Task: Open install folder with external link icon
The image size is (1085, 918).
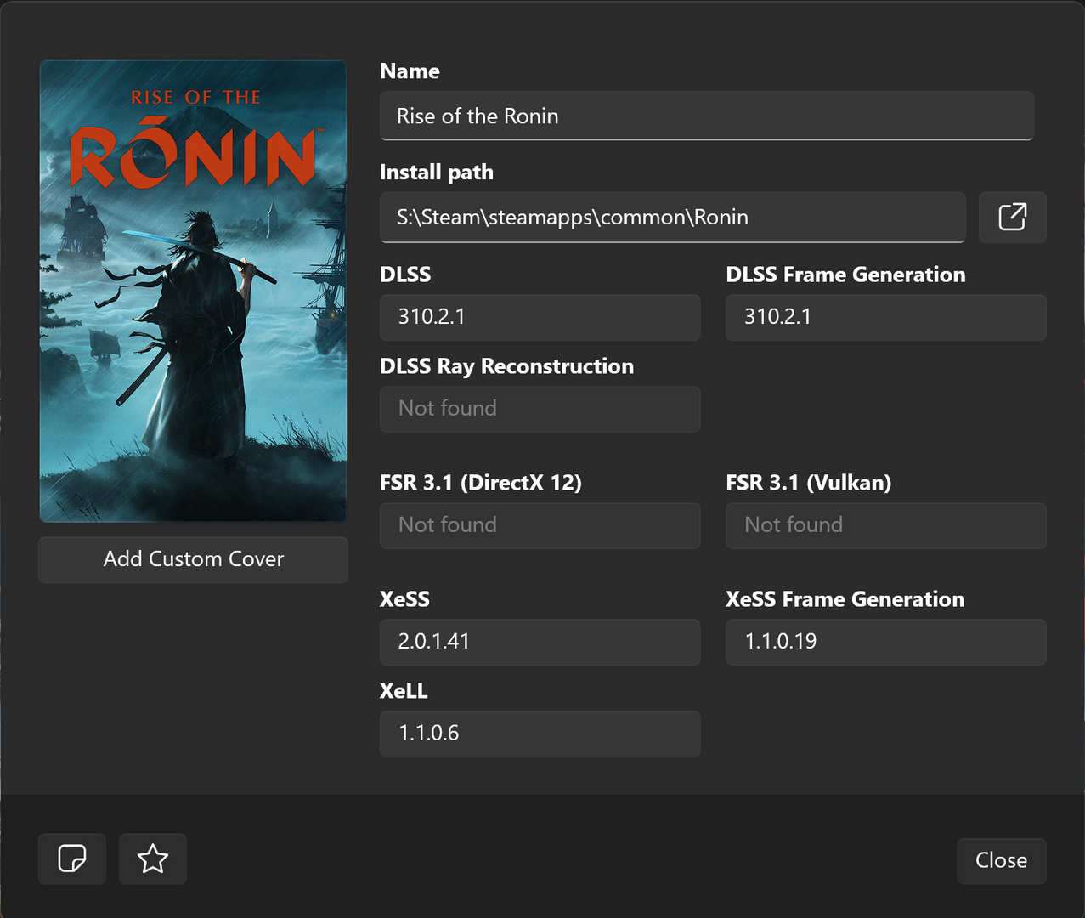Action: coord(1012,217)
